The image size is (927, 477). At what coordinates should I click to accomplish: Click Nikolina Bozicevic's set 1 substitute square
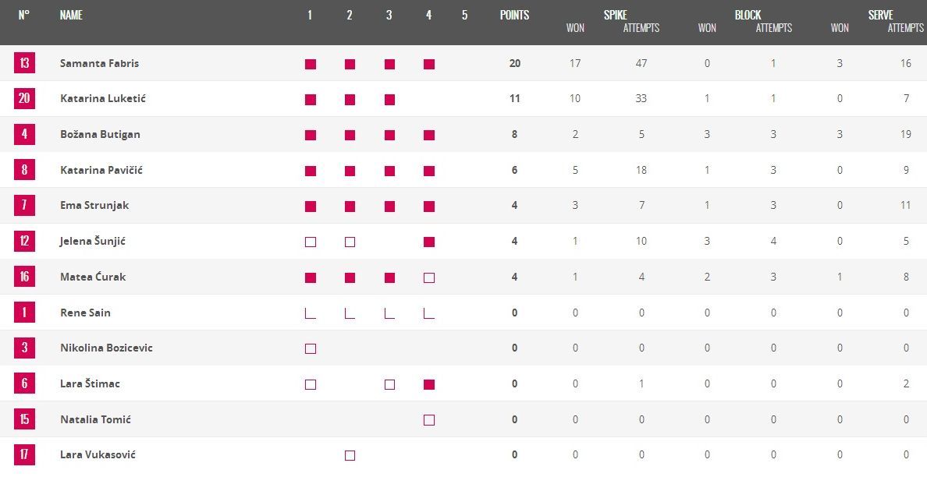click(x=311, y=349)
